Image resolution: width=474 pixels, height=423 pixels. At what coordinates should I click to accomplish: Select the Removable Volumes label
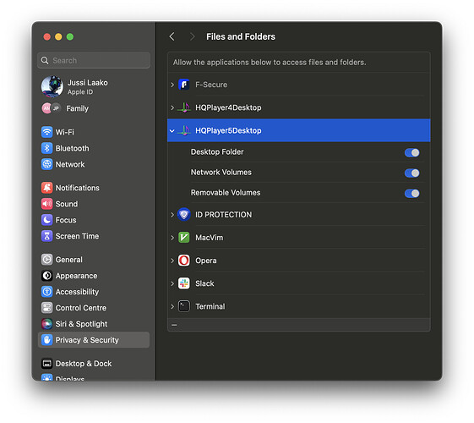click(x=226, y=193)
